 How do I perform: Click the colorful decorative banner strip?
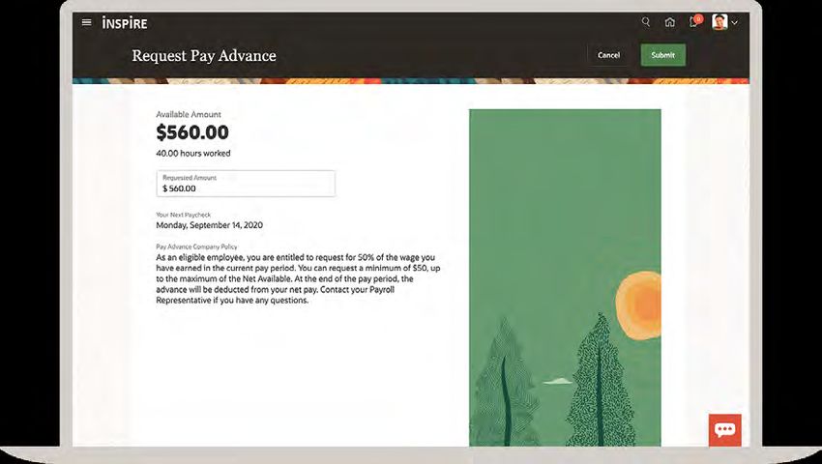pyautogui.click(x=410, y=81)
